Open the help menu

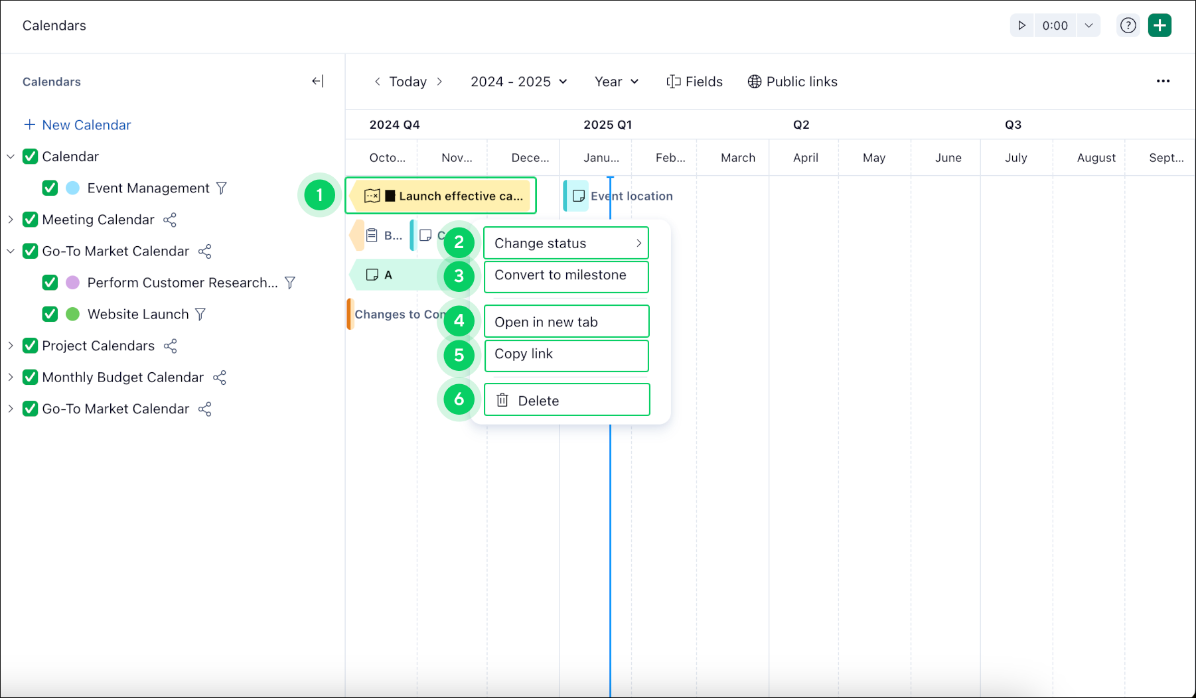[x=1128, y=25]
